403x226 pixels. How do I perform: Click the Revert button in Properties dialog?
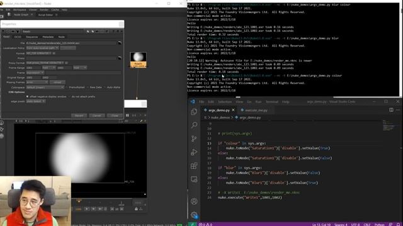click(79, 116)
